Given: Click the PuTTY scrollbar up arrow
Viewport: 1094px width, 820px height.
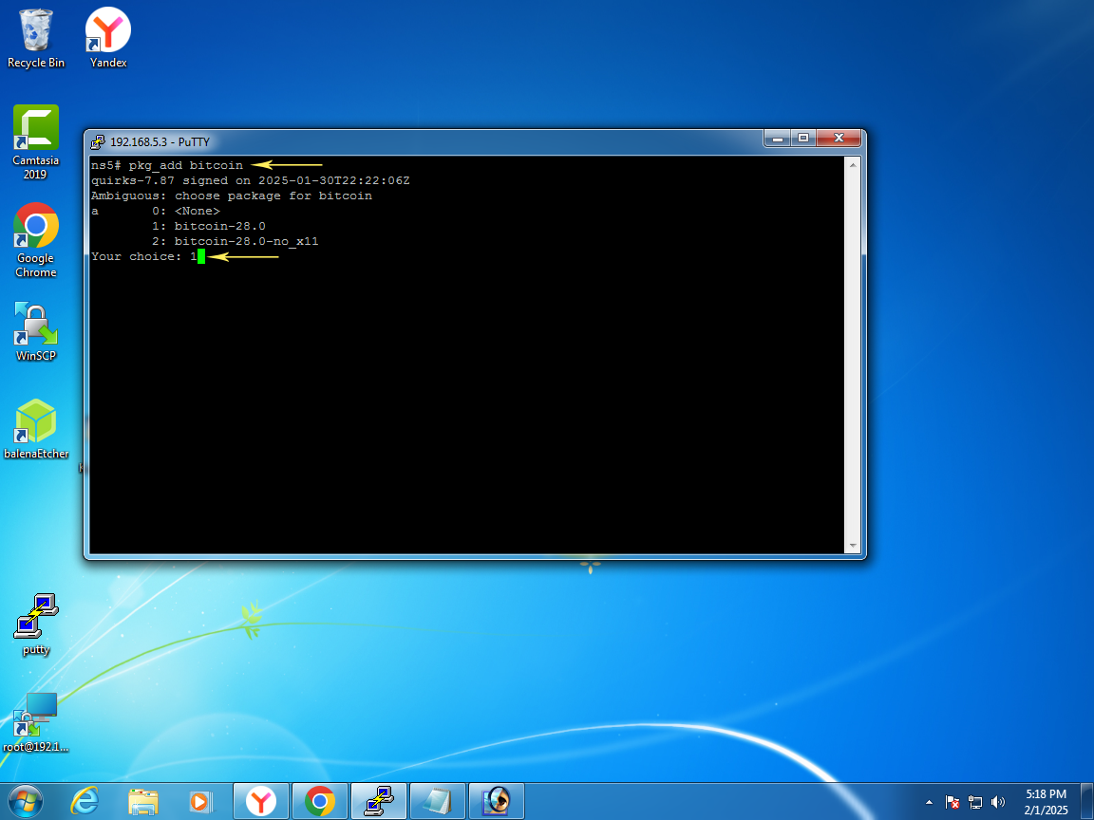Looking at the screenshot, I should [x=852, y=164].
